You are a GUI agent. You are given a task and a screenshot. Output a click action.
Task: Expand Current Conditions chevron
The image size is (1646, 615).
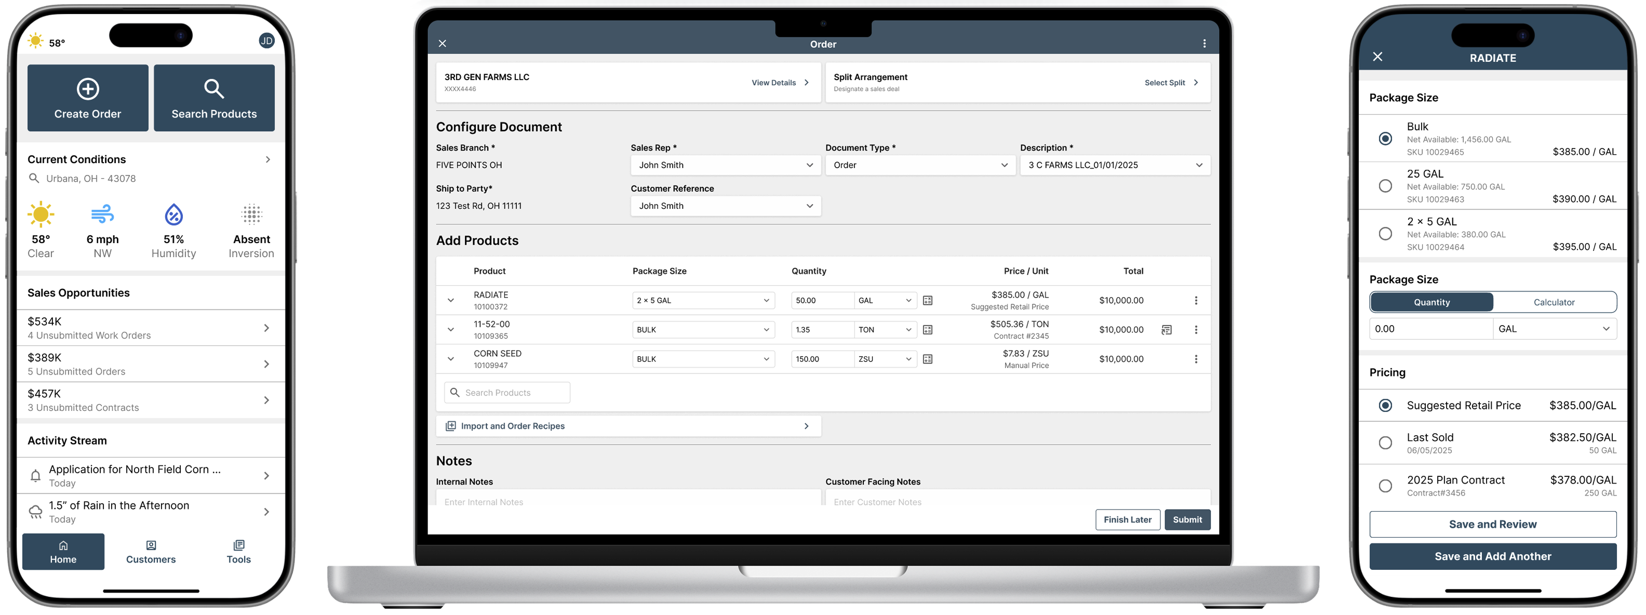tap(267, 159)
